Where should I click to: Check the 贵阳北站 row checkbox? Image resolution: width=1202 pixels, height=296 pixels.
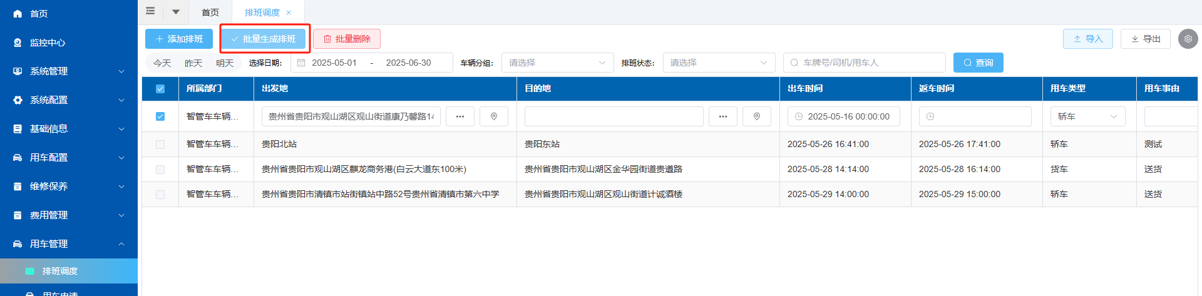pyautogui.click(x=160, y=145)
